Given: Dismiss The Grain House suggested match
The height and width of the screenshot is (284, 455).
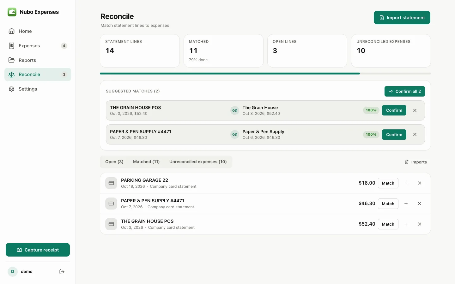Looking at the screenshot, I should (415, 110).
